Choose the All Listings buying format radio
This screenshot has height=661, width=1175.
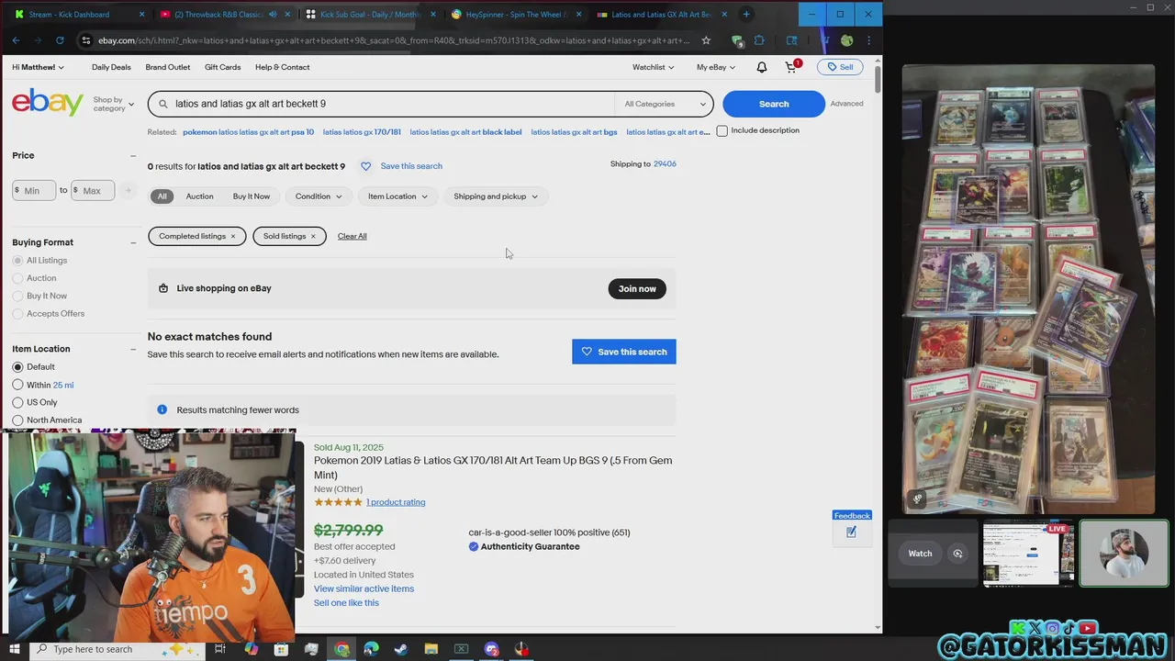coord(17,261)
